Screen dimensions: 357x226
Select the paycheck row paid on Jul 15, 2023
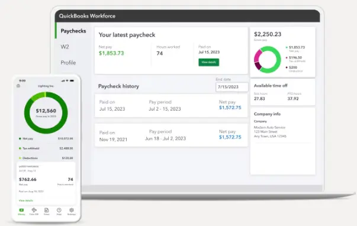point(171,105)
